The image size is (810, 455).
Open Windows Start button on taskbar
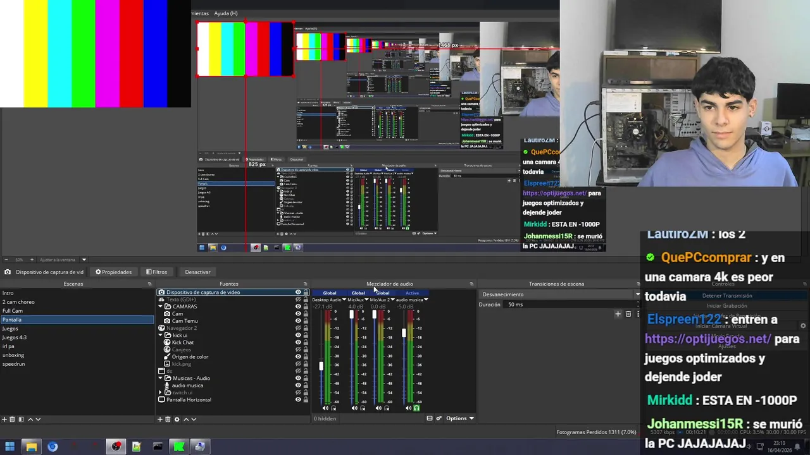pos(9,447)
